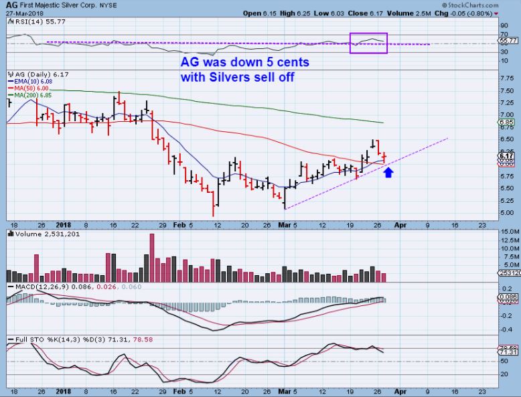Click the Close 6.17 value in the header
The height and width of the screenshot is (397, 521).
point(366,13)
